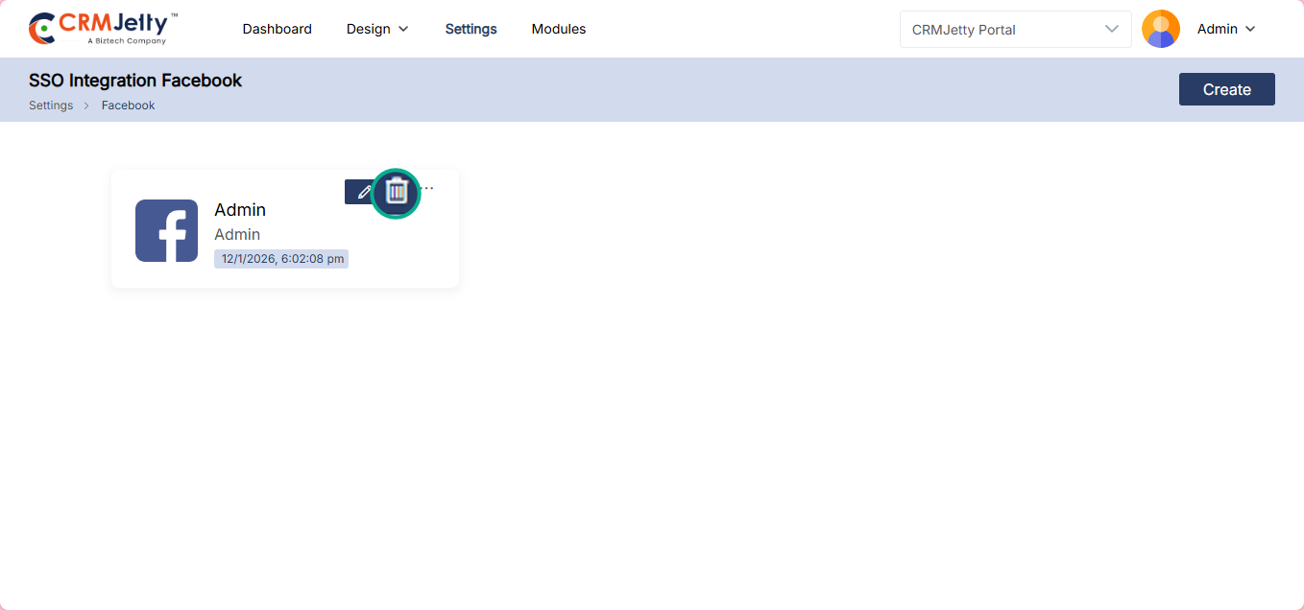Click the Facebook logo on the card
The height and width of the screenshot is (610, 1304).
pos(166,230)
